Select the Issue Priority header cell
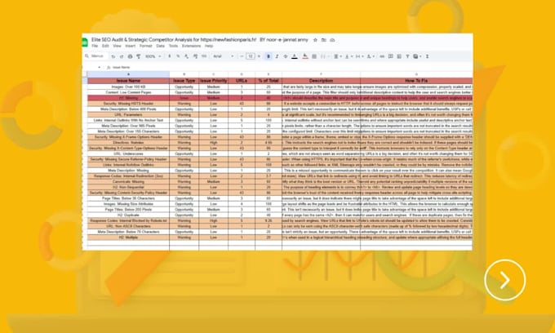This screenshot has width=555, height=333. (x=214, y=81)
